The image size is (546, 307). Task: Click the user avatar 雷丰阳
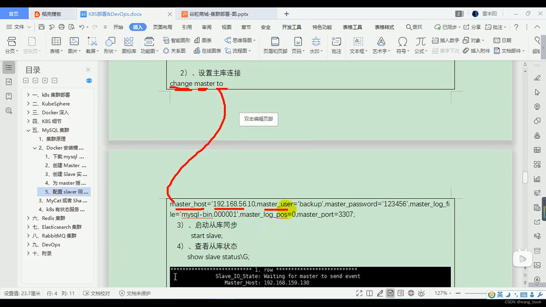(x=484, y=14)
